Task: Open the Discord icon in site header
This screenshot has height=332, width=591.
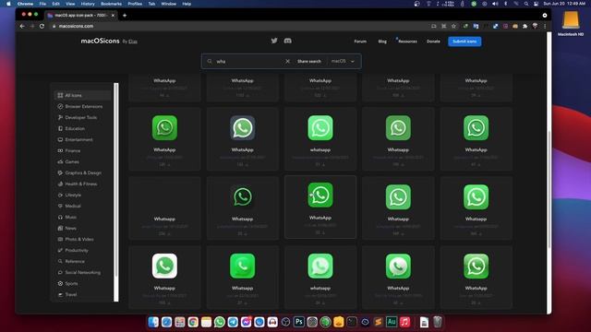Action: [x=287, y=41]
